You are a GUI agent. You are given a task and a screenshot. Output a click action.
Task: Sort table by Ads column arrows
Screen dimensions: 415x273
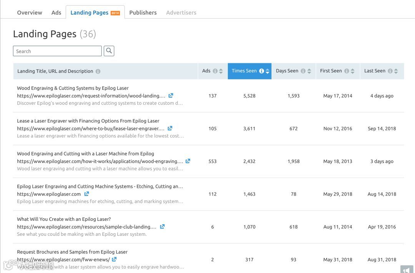221,71
